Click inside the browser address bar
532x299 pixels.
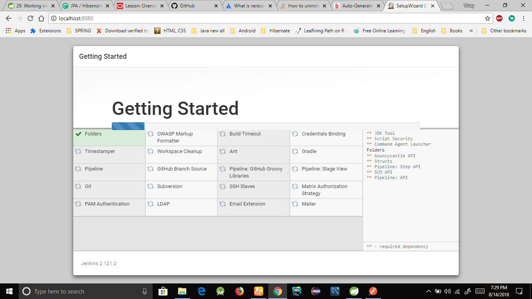(x=234, y=18)
